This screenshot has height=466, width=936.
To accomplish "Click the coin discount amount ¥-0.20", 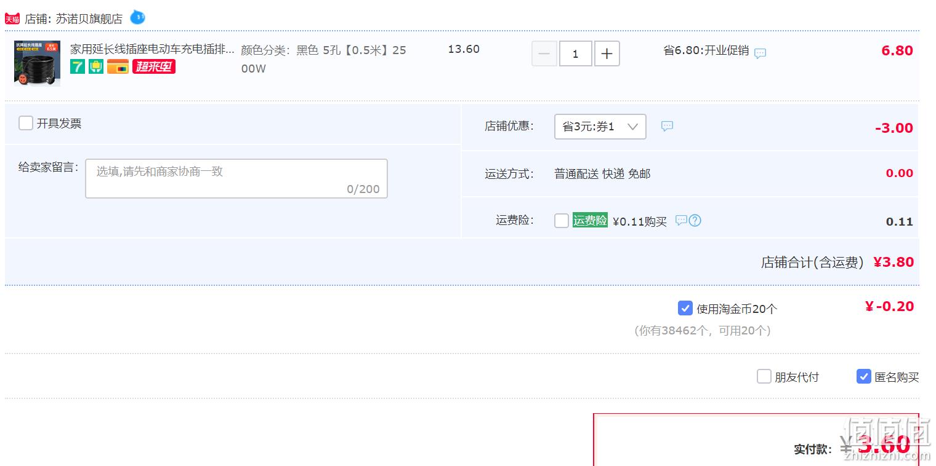I will [889, 306].
